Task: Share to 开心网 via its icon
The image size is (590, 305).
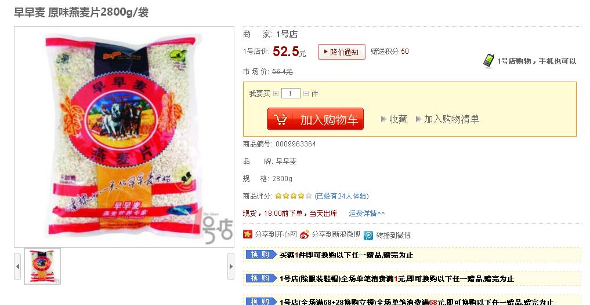Action: click(x=247, y=234)
